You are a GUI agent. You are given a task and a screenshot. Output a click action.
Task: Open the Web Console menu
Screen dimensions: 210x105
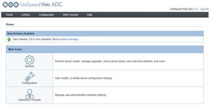70,15
